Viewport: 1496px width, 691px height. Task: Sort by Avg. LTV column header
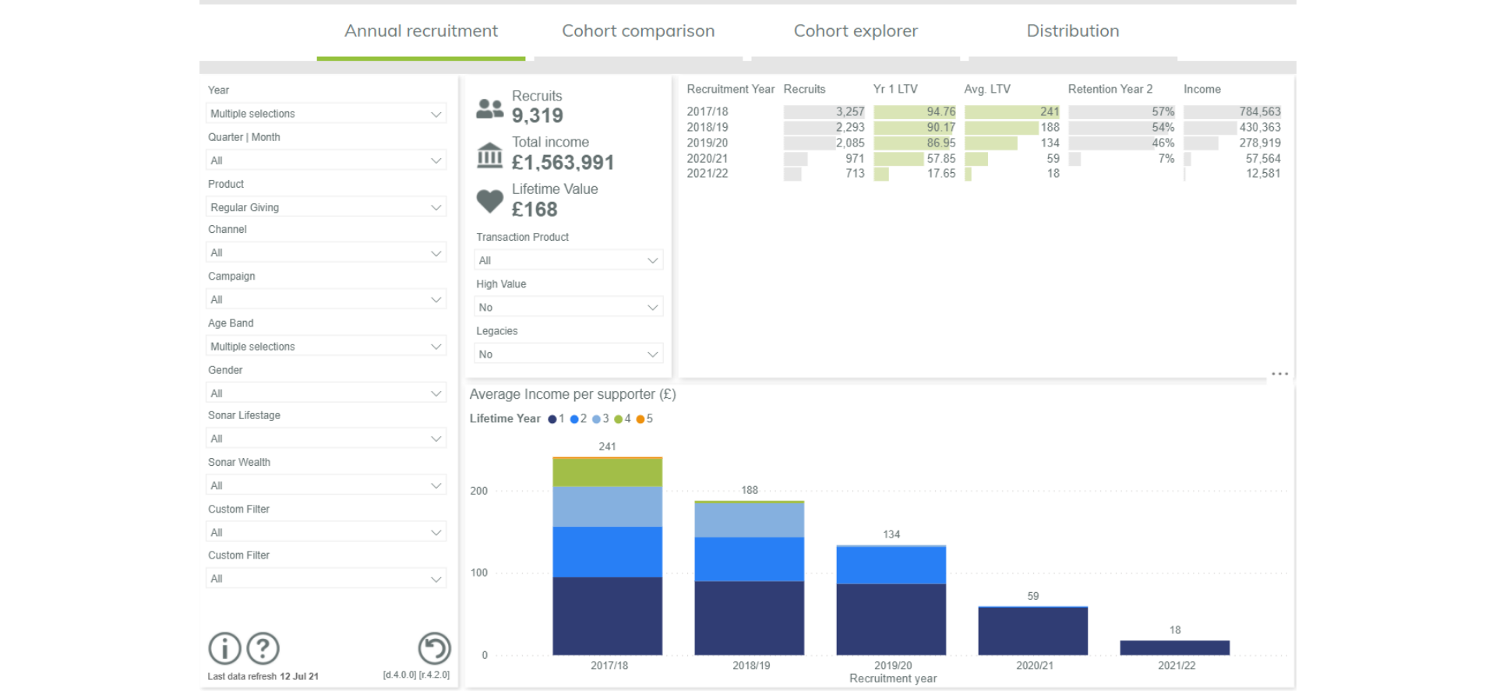(x=987, y=89)
